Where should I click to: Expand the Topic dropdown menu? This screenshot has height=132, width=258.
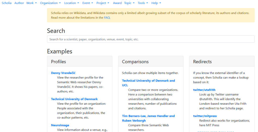(129, 3)
